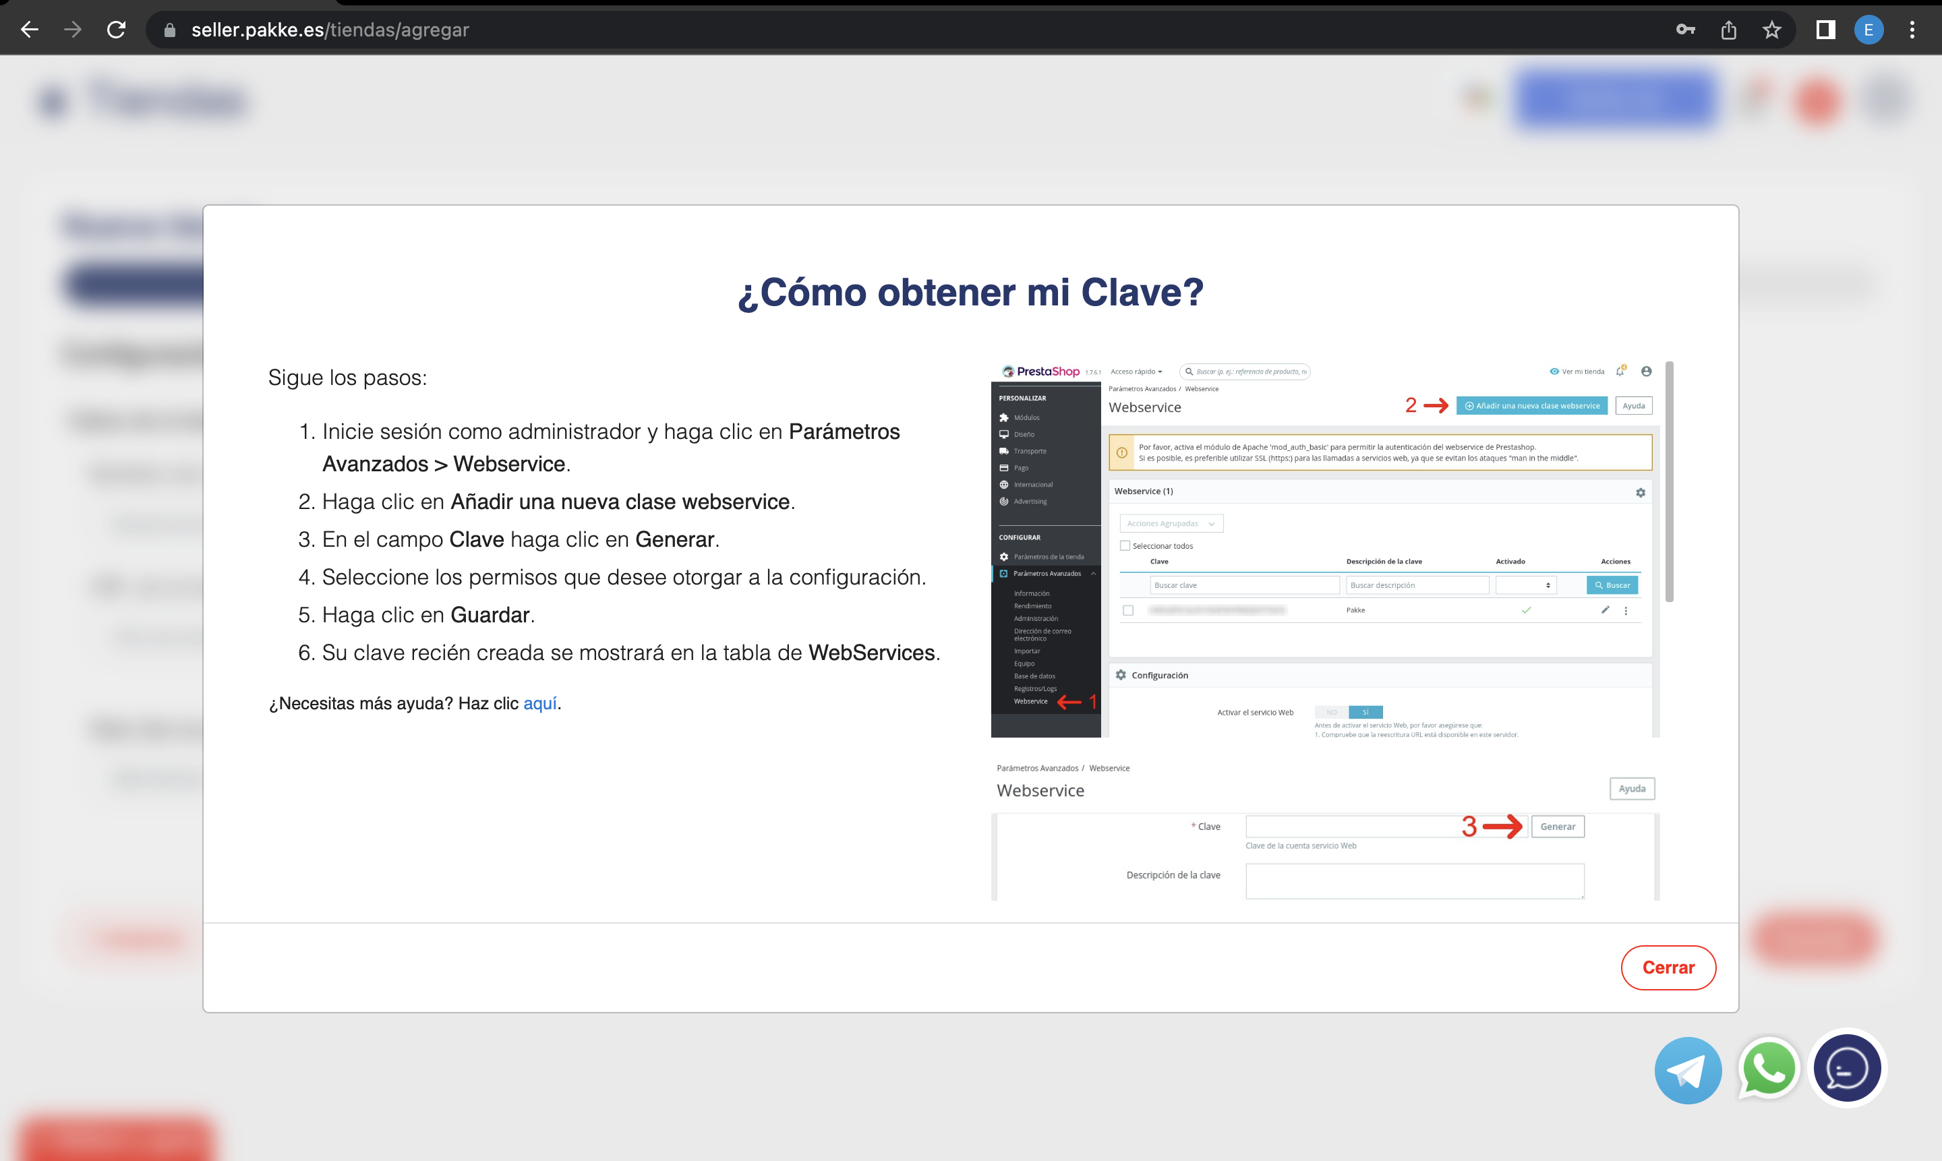This screenshot has height=1161, width=1942.
Task: Click the Telegram chat icon
Action: tap(1688, 1069)
